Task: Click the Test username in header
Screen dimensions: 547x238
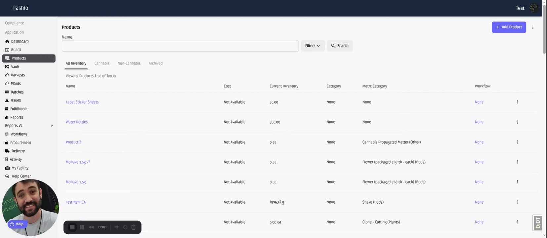Action: click(520, 8)
